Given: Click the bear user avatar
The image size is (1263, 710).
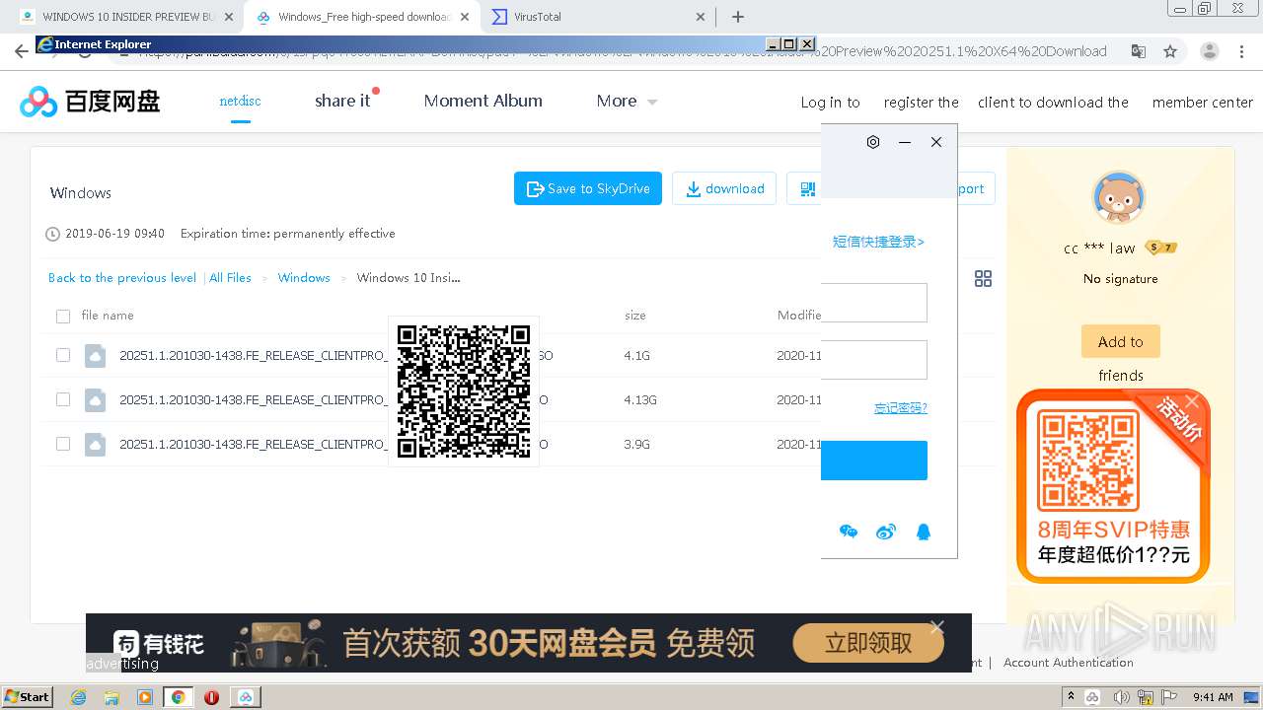Looking at the screenshot, I should (x=1119, y=197).
